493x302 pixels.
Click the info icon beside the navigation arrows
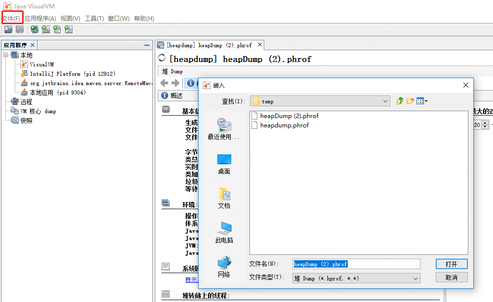(190, 83)
